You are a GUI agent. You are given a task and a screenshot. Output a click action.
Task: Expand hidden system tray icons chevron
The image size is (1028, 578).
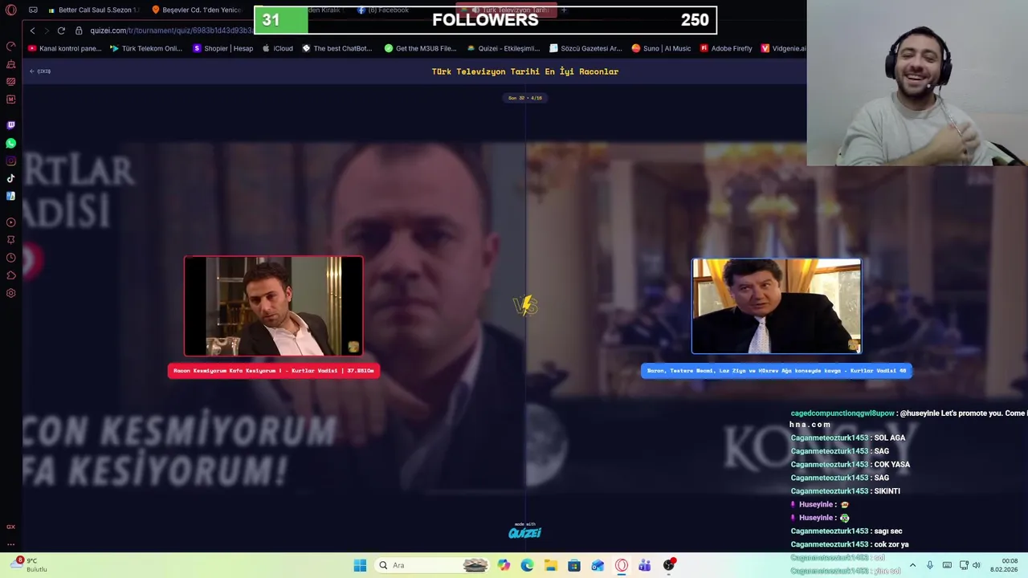[912, 565]
